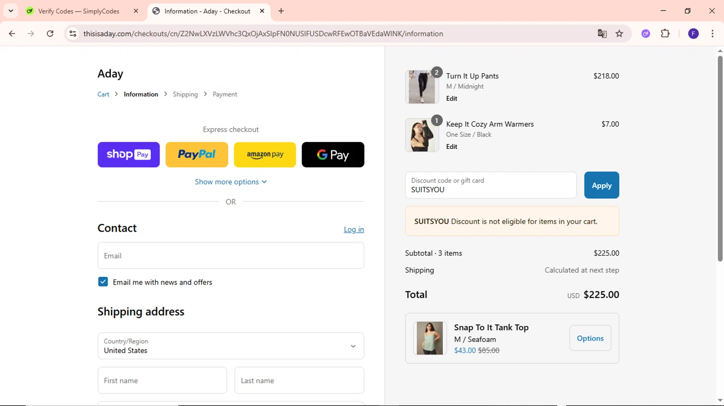The height and width of the screenshot is (406, 724).
Task: Click Keep It Cozy Arm Warmers thumbnail
Action: pos(422,135)
